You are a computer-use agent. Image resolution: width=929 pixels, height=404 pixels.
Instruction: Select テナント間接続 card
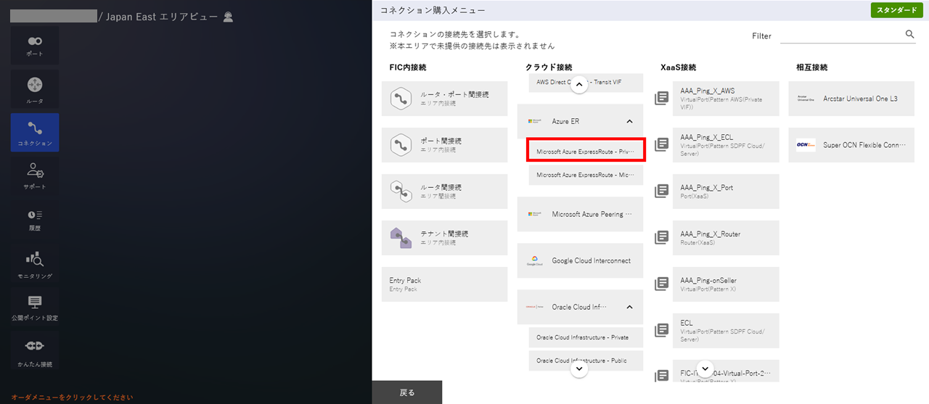[x=445, y=238]
